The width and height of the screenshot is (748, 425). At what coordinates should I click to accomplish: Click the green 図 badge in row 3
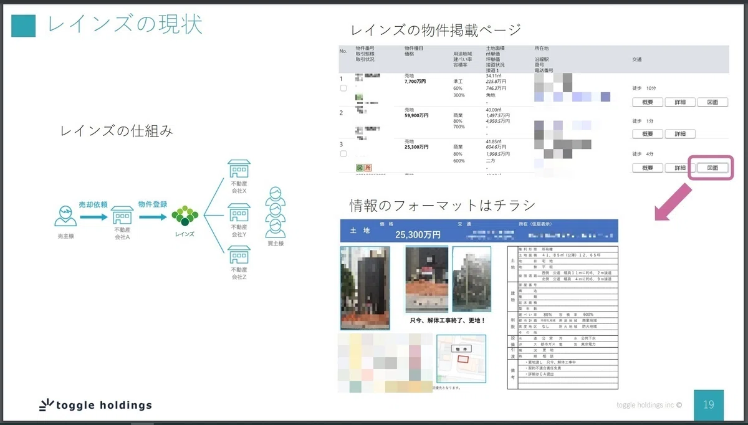pyautogui.click(x=360, y=166)
